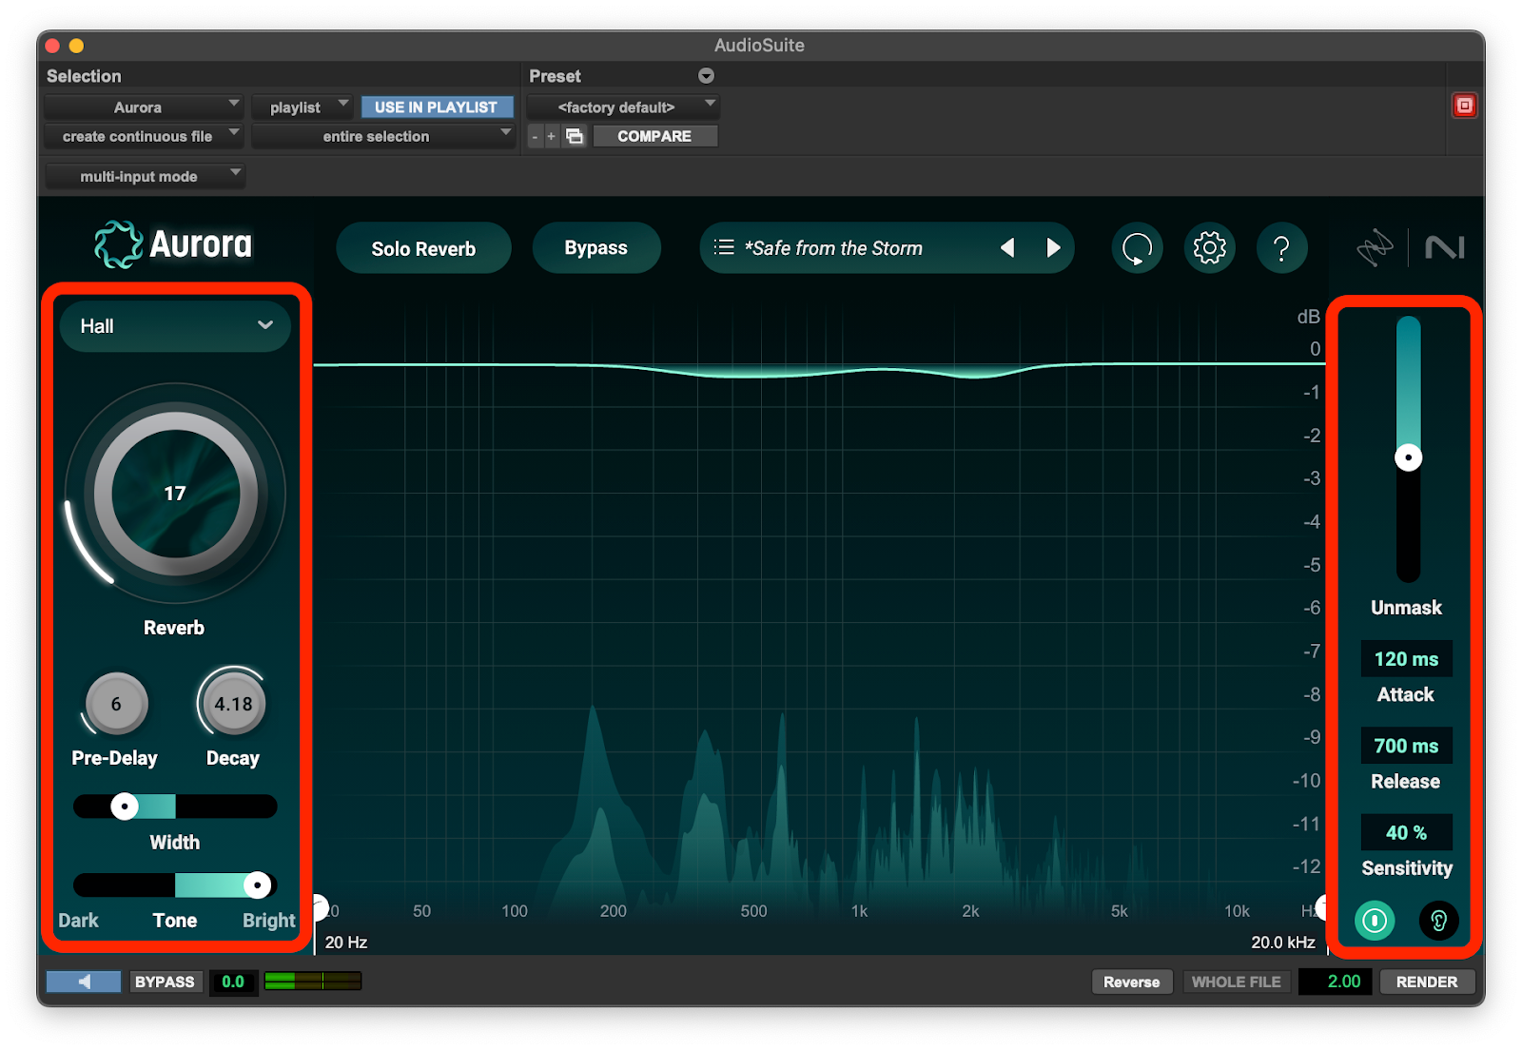Click the 120 ms Attack field

pyautogui.click(x=1407, y=659)
